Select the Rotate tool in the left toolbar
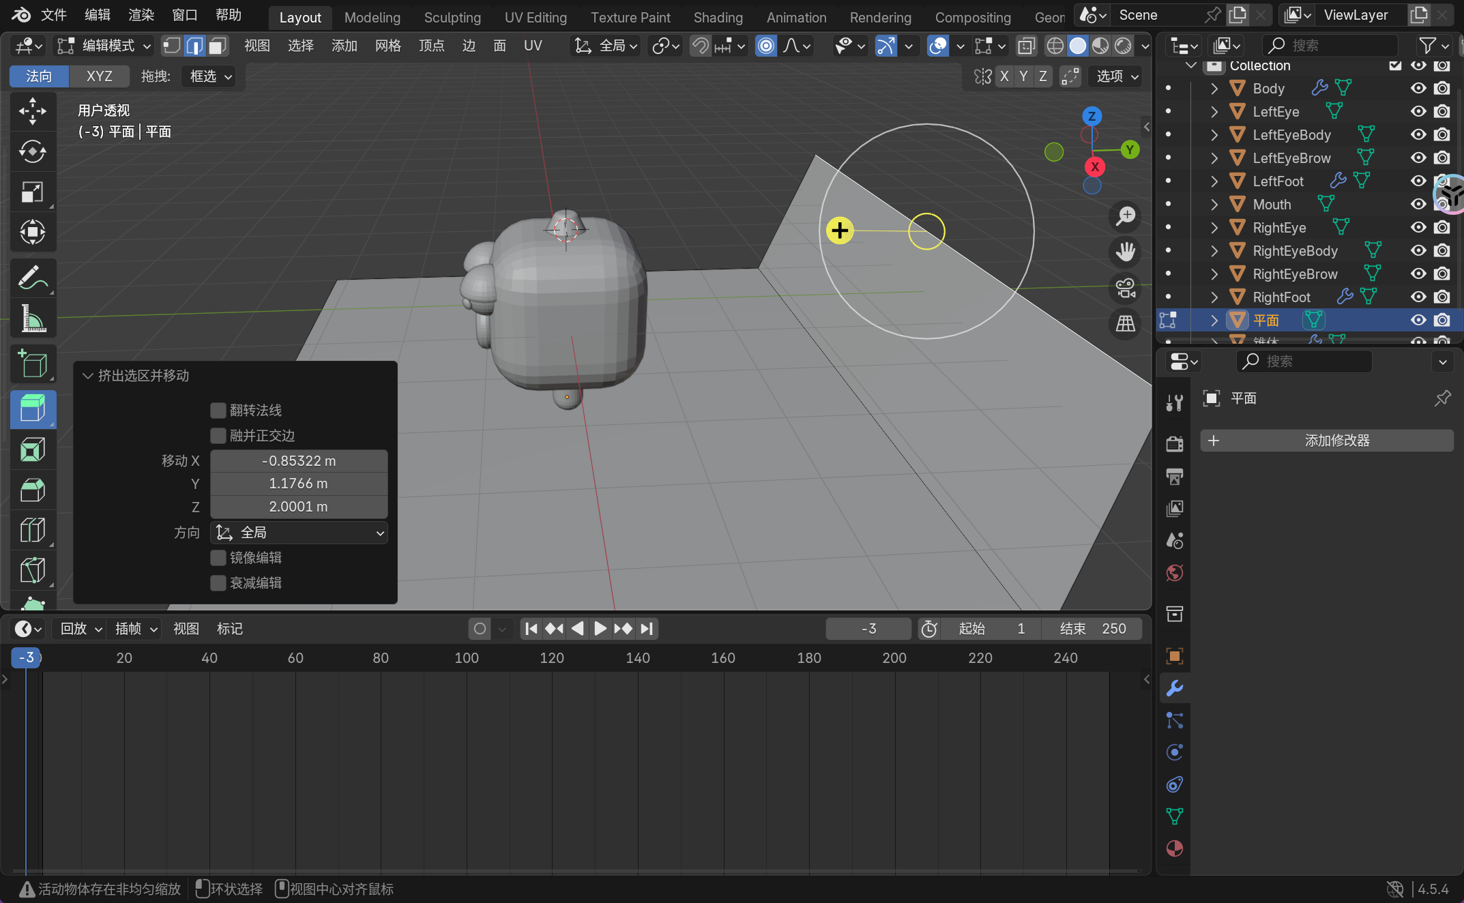Viewport: 1464px width, 903px height. tap(32, 151)
